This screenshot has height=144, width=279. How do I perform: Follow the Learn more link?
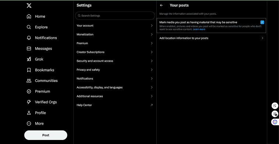(x=199, y=29)
